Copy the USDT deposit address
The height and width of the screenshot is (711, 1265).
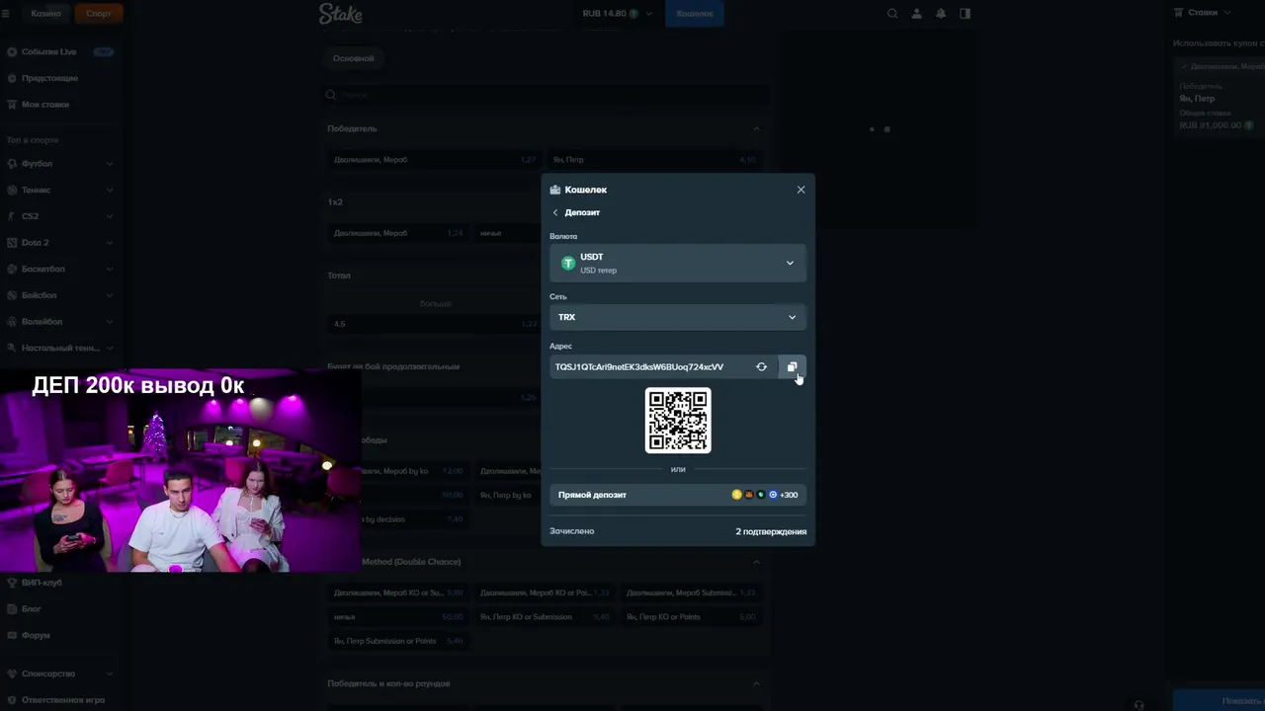[x=792, y=367]
